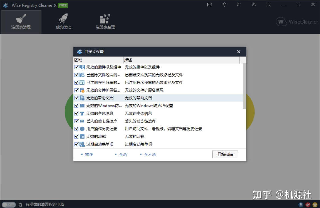Click the upgrade arrow icon in title bar
Screen dimensions: 320x208
[x=224, y=5]
